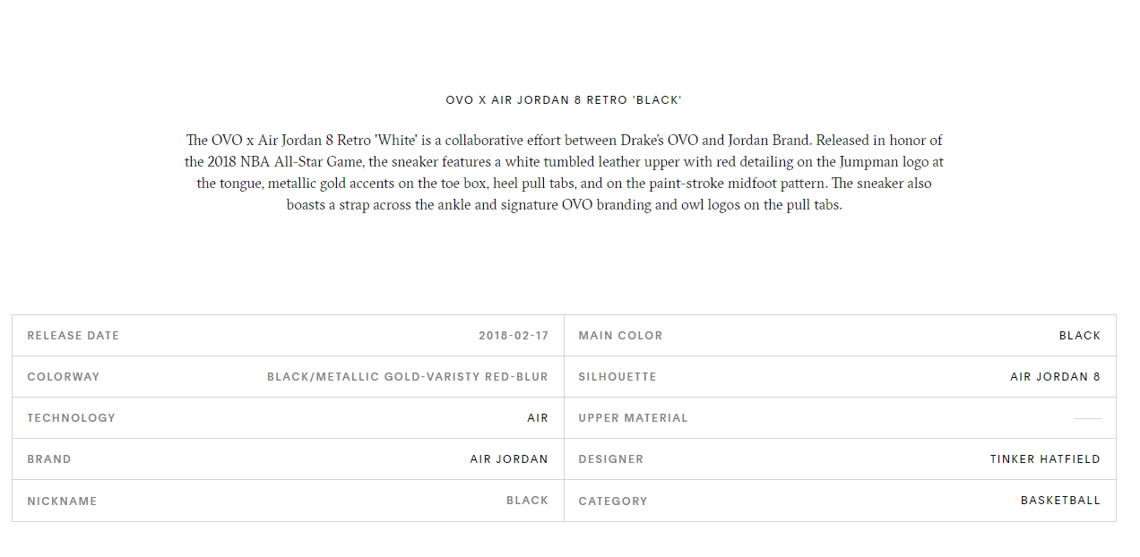Open the AIR technology link
The image size is (1140, 557).
538,418
